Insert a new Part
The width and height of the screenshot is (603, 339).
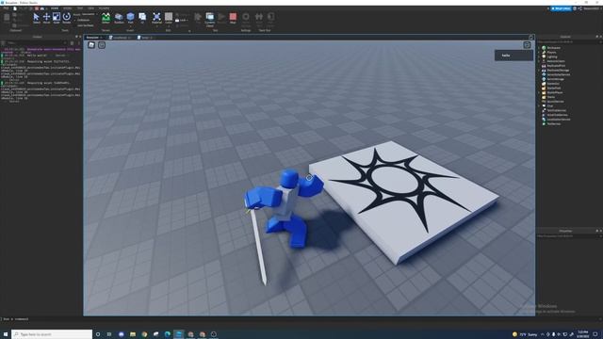[x=130, y=17]
